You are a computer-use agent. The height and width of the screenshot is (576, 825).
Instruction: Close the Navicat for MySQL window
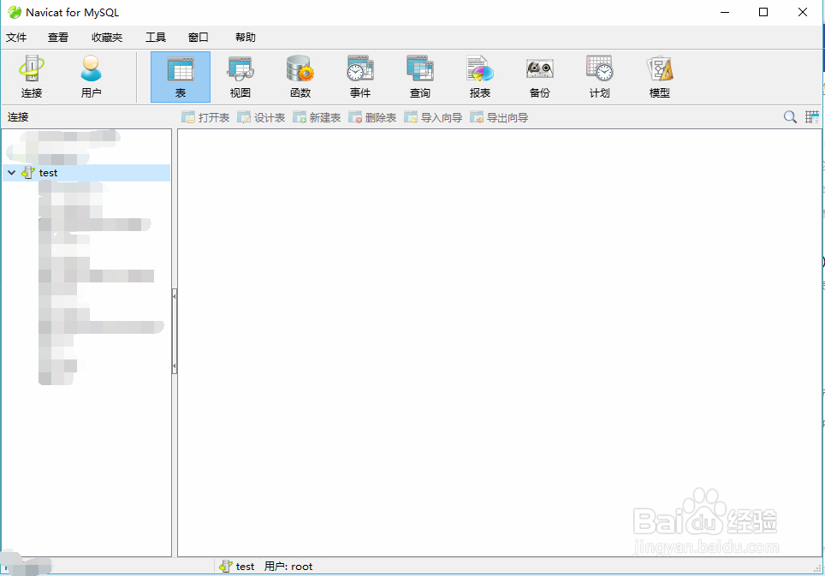pos(803,12)
